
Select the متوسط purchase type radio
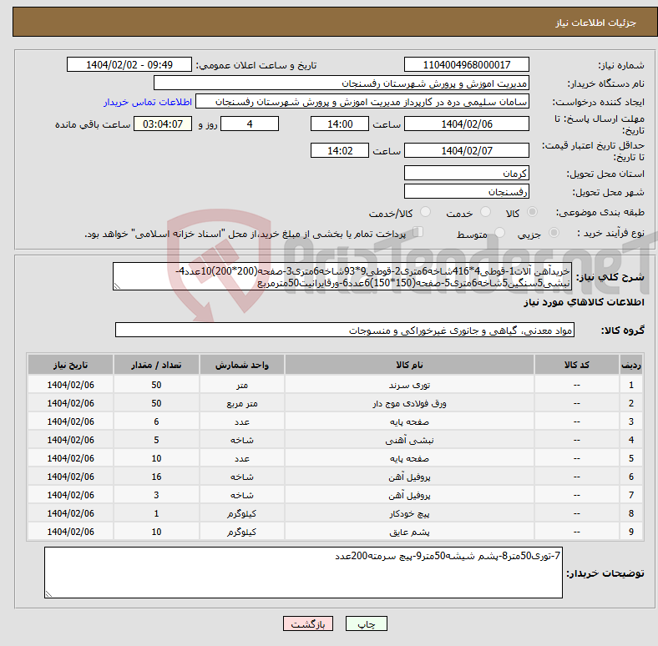coord(500,233)
